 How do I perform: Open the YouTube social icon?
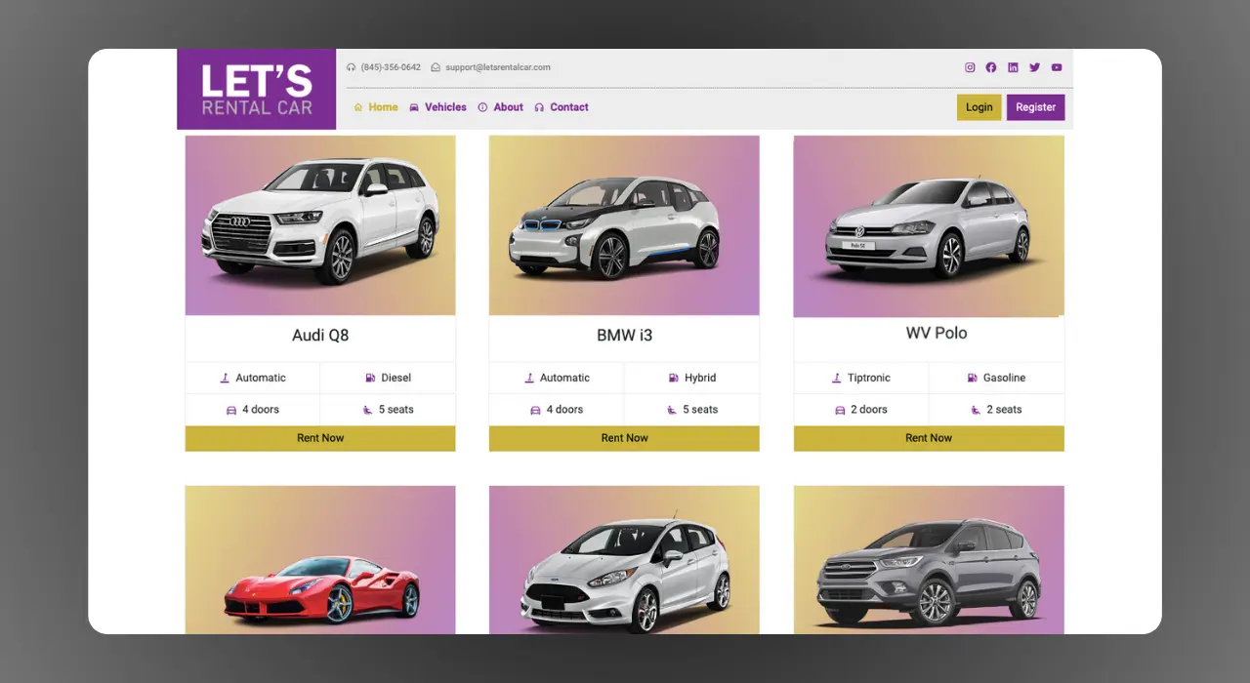tap(1057, 67)
